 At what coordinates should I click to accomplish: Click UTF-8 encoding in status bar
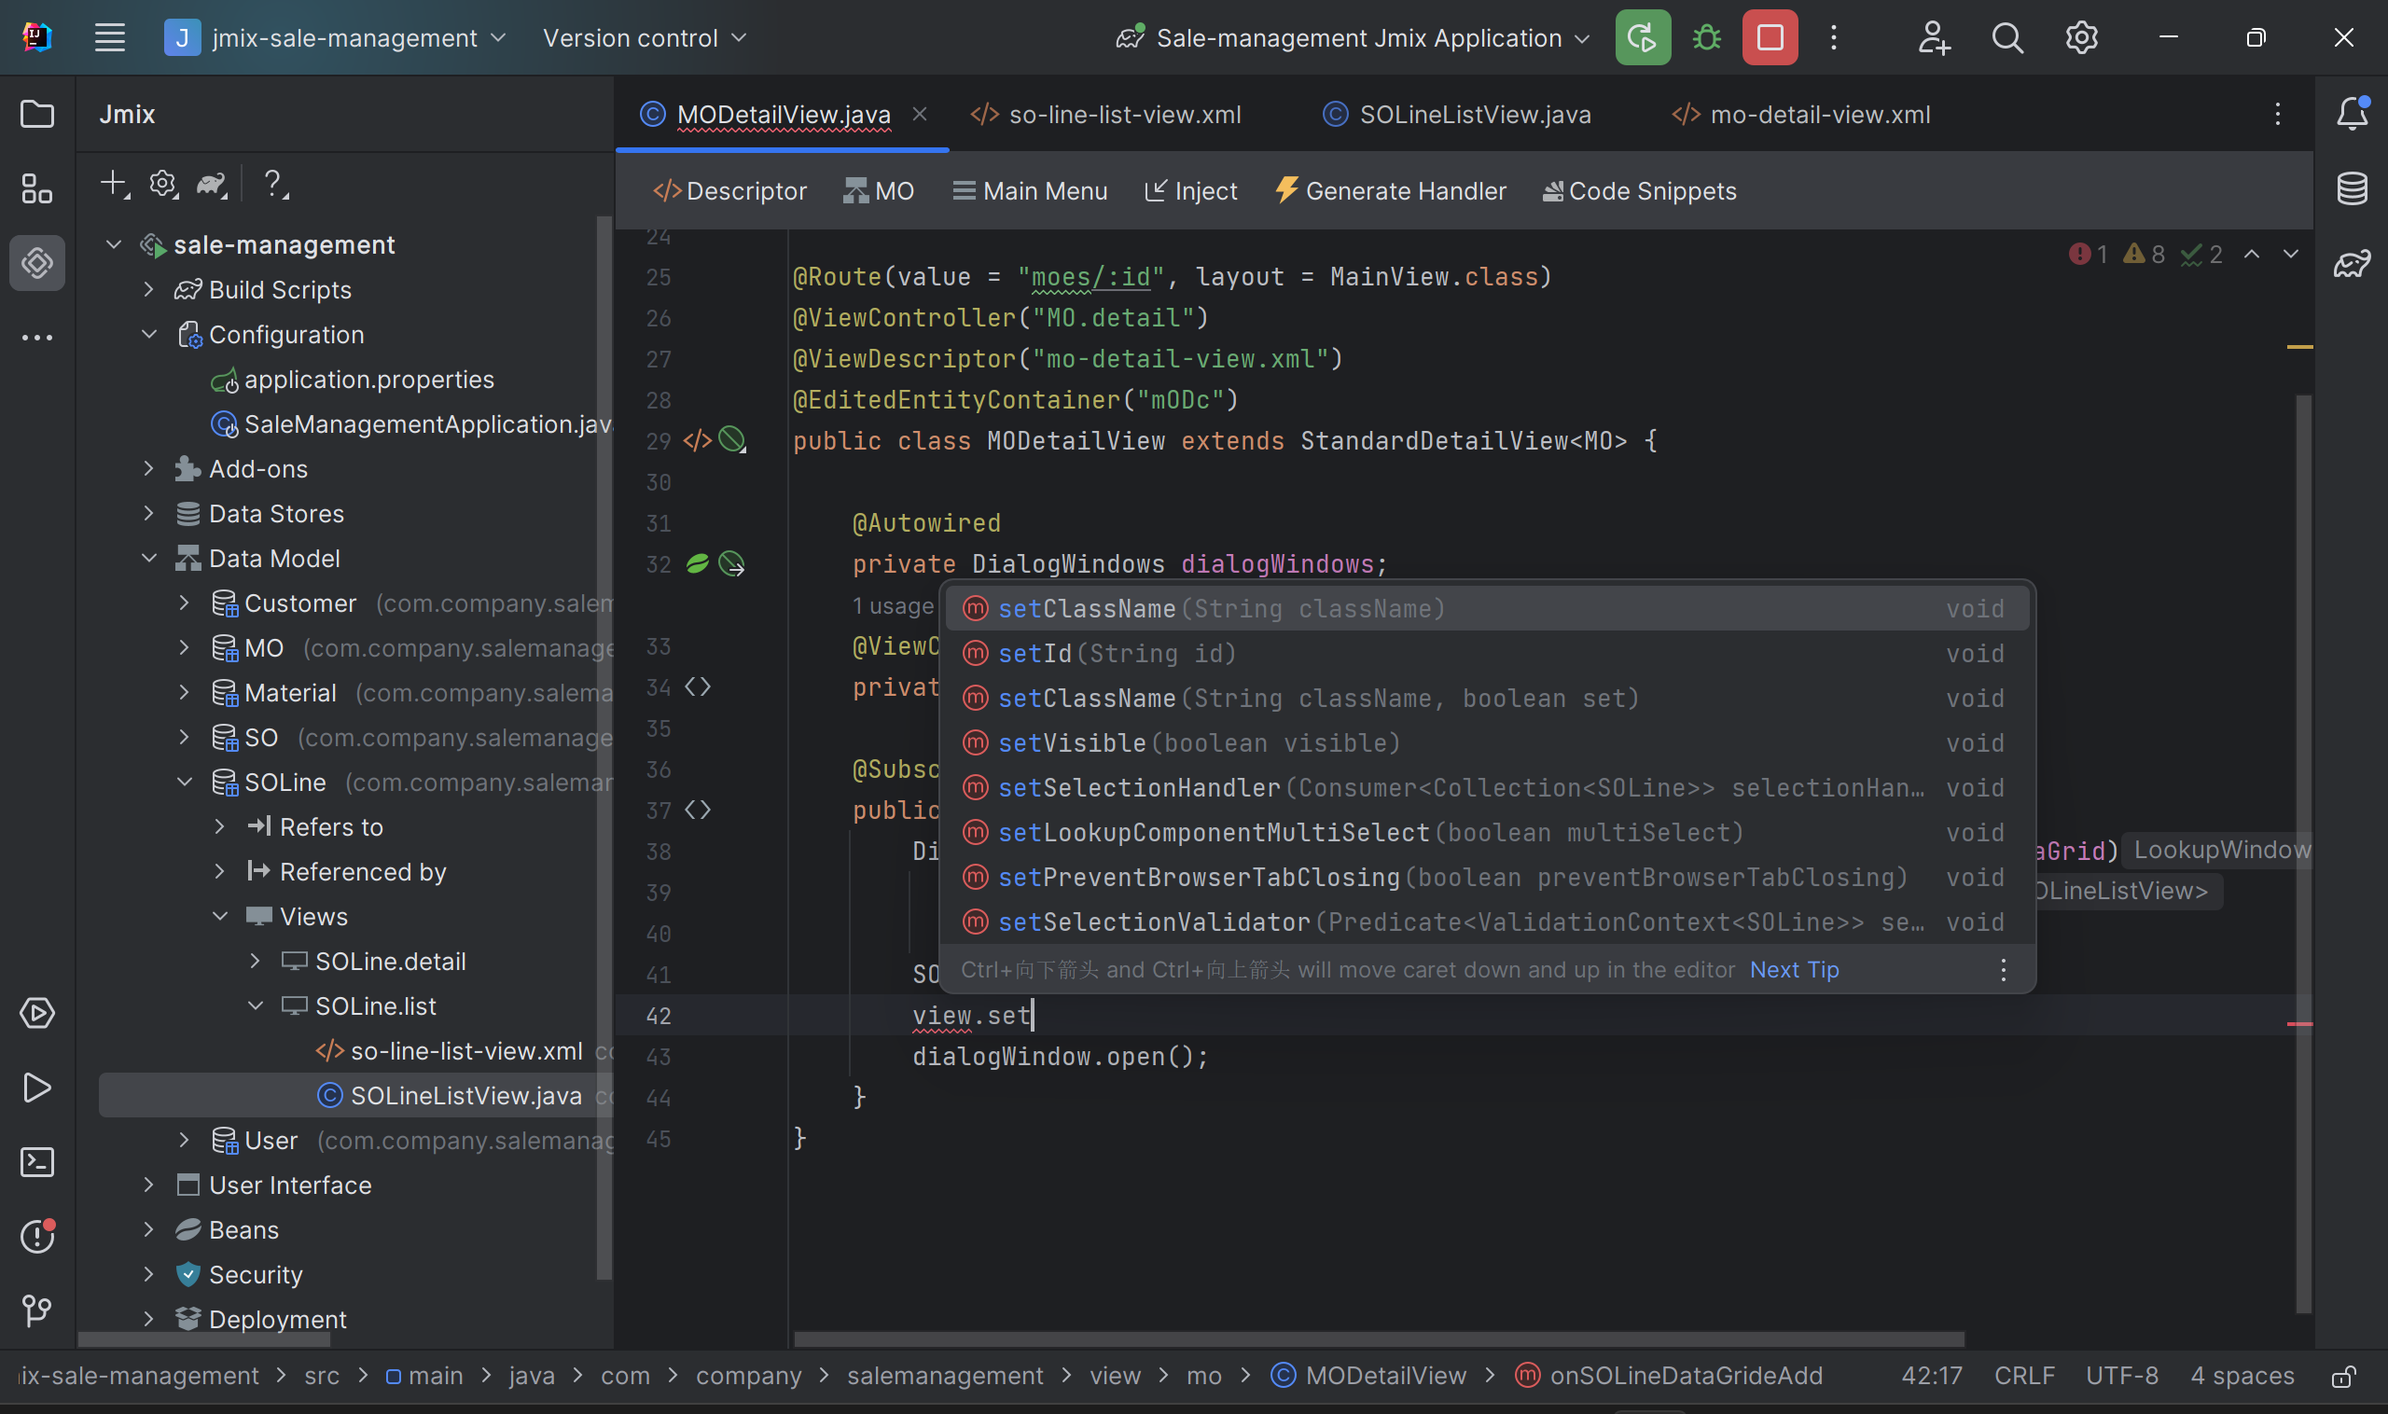click(x=2121, y=1376)
